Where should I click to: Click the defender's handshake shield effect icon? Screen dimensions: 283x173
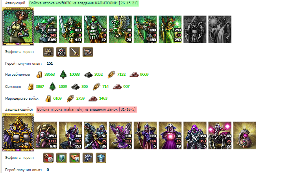point(75,158)
